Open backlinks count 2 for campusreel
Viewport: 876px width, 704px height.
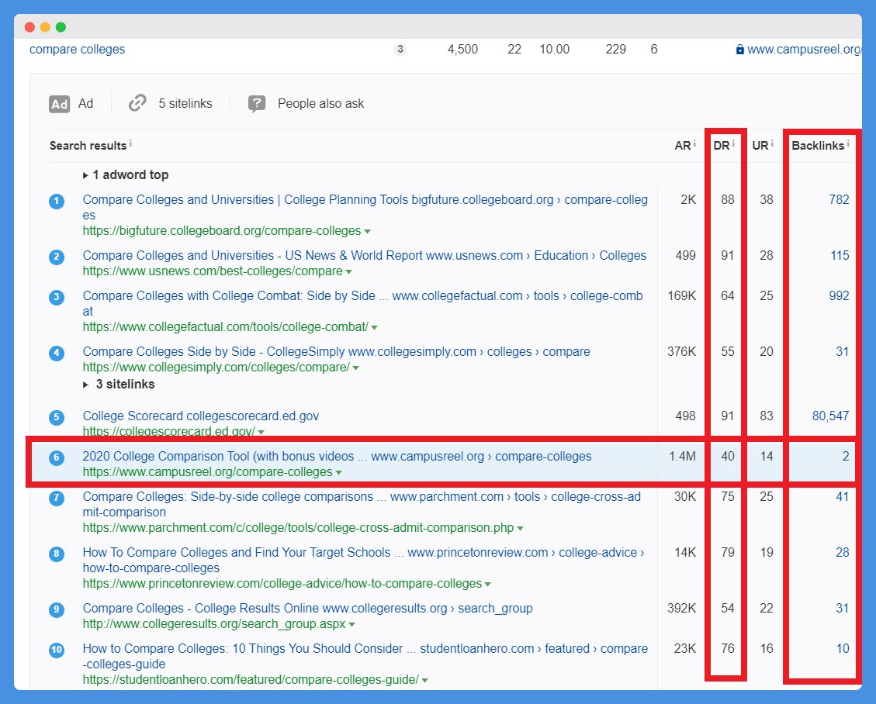[846, 457]
